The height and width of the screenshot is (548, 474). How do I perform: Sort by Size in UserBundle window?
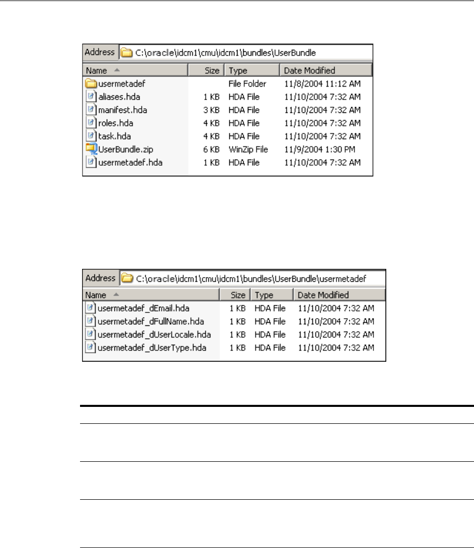[x=206, y=70]
